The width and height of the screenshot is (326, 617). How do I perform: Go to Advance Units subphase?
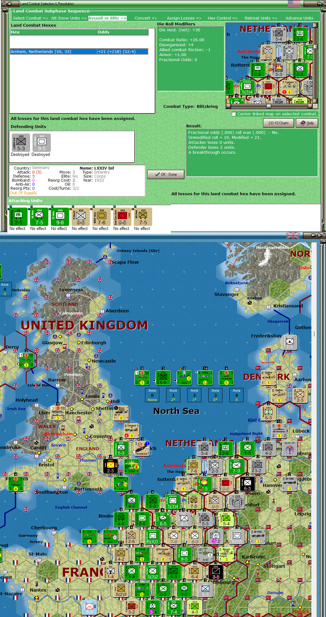pos(299,18)
